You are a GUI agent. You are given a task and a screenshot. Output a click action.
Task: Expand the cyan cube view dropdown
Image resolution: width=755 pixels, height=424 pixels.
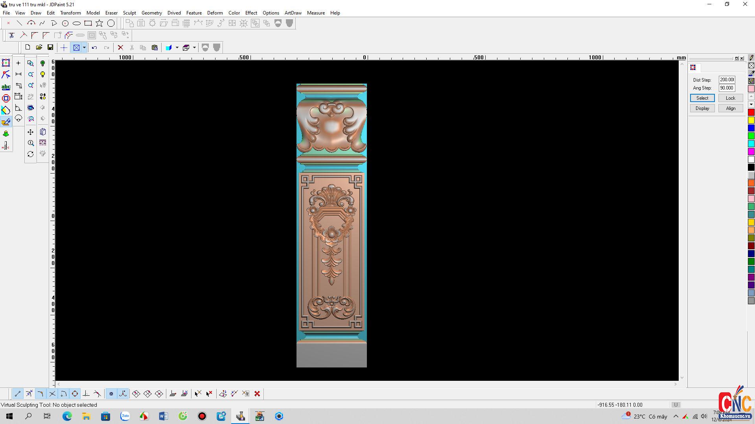pyautogui.click(x=177, y=48)
